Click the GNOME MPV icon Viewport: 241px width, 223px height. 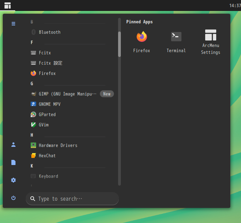click(x=33, y=104)
